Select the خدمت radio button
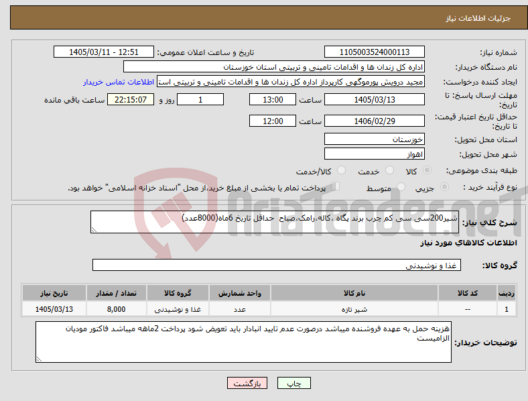The height and width of the screenshot is (401, 528). coord(389,170)
